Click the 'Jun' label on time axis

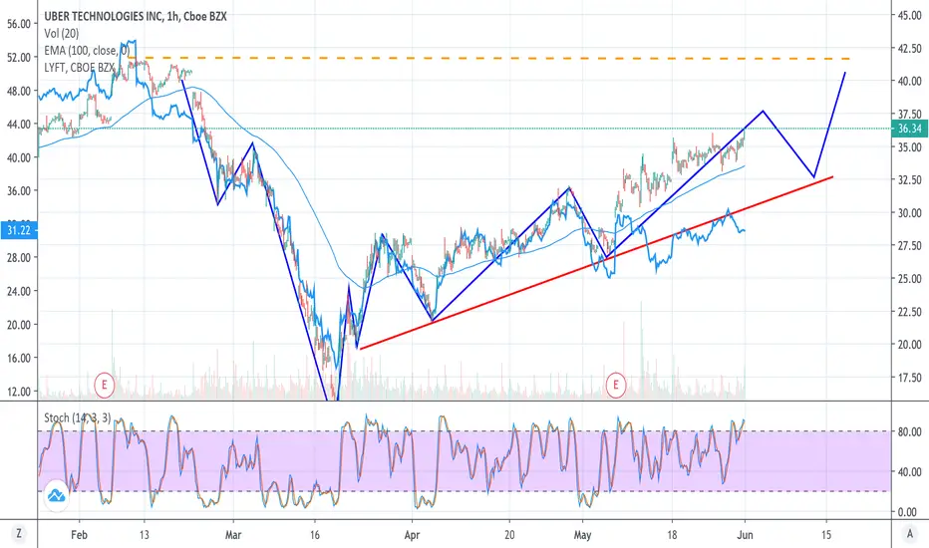[x=745, y=535]
